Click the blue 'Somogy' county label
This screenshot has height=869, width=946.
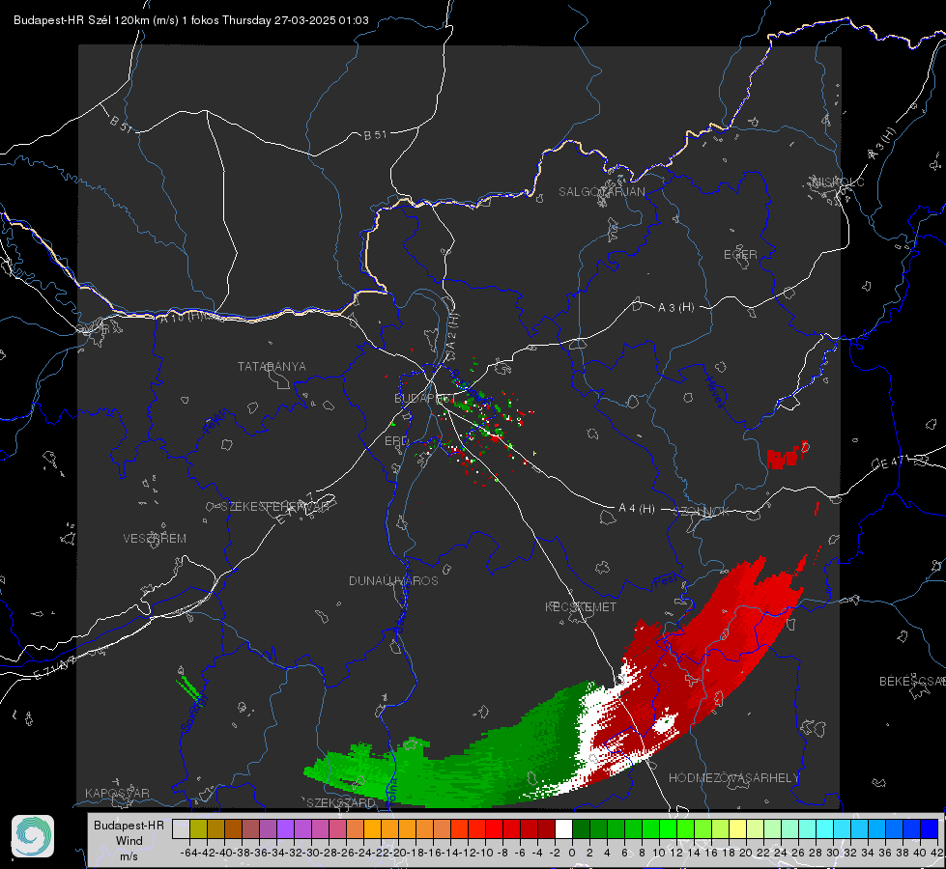coord(194,713)
